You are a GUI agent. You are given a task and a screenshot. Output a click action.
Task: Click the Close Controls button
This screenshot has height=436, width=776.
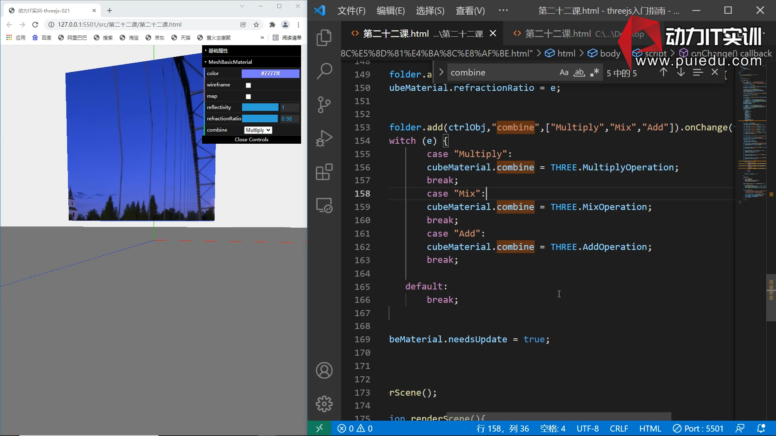[x=251, y=140]
